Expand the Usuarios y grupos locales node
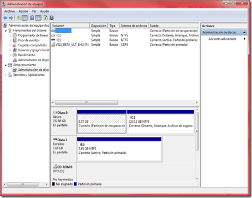The width and height of the screenshot is (252, 198). (x=10, y=50)
